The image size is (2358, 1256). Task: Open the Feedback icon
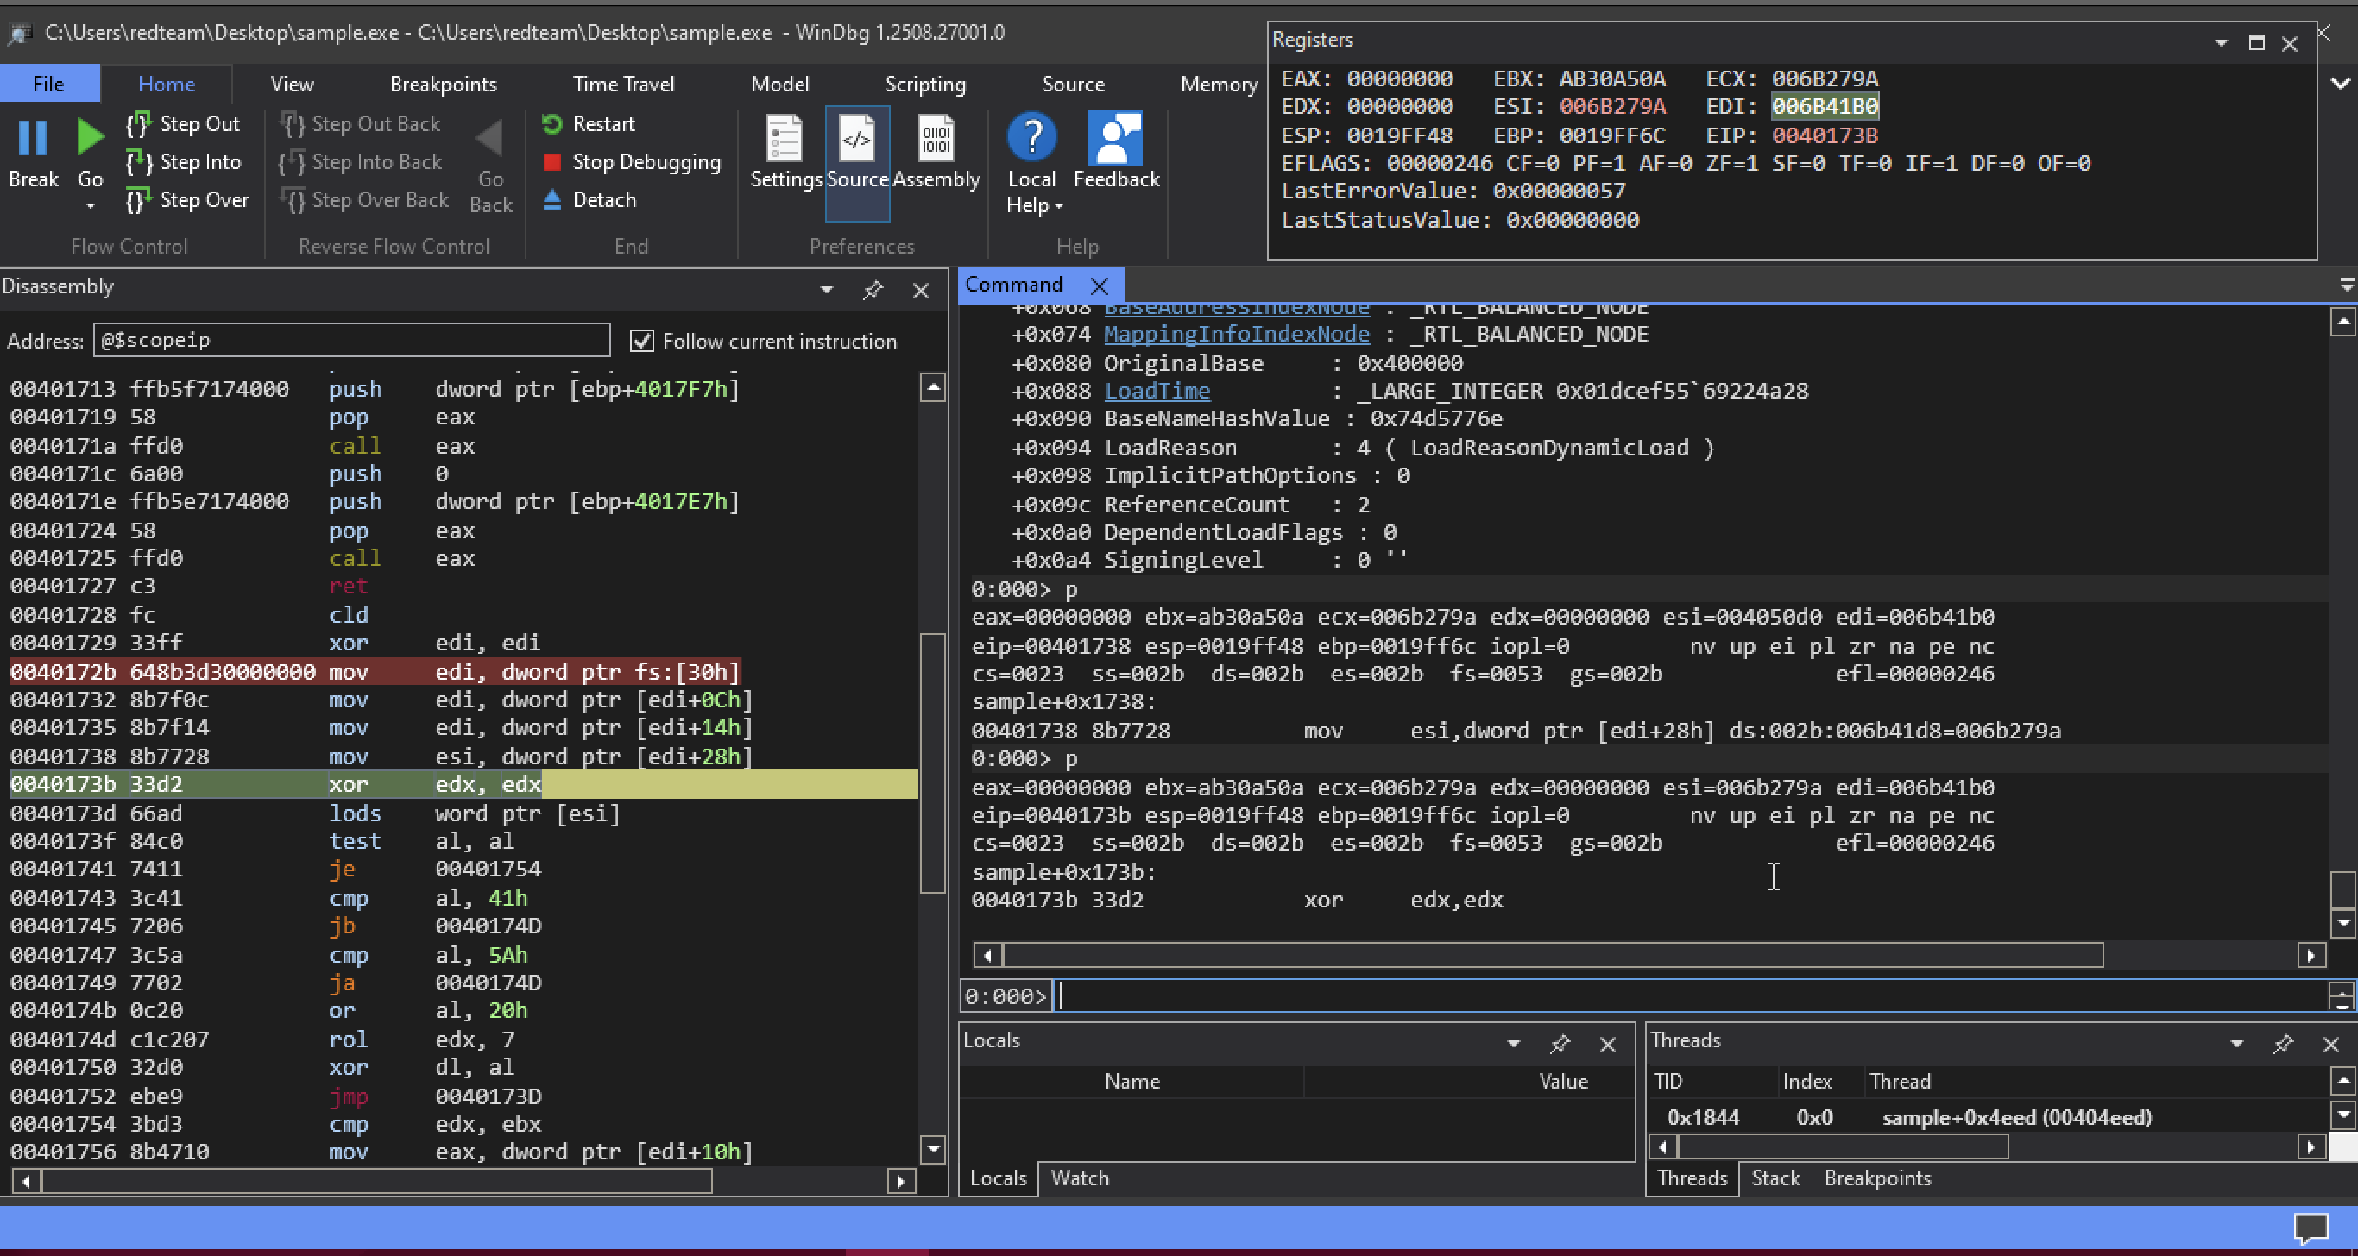click(x=1115, y=137)
